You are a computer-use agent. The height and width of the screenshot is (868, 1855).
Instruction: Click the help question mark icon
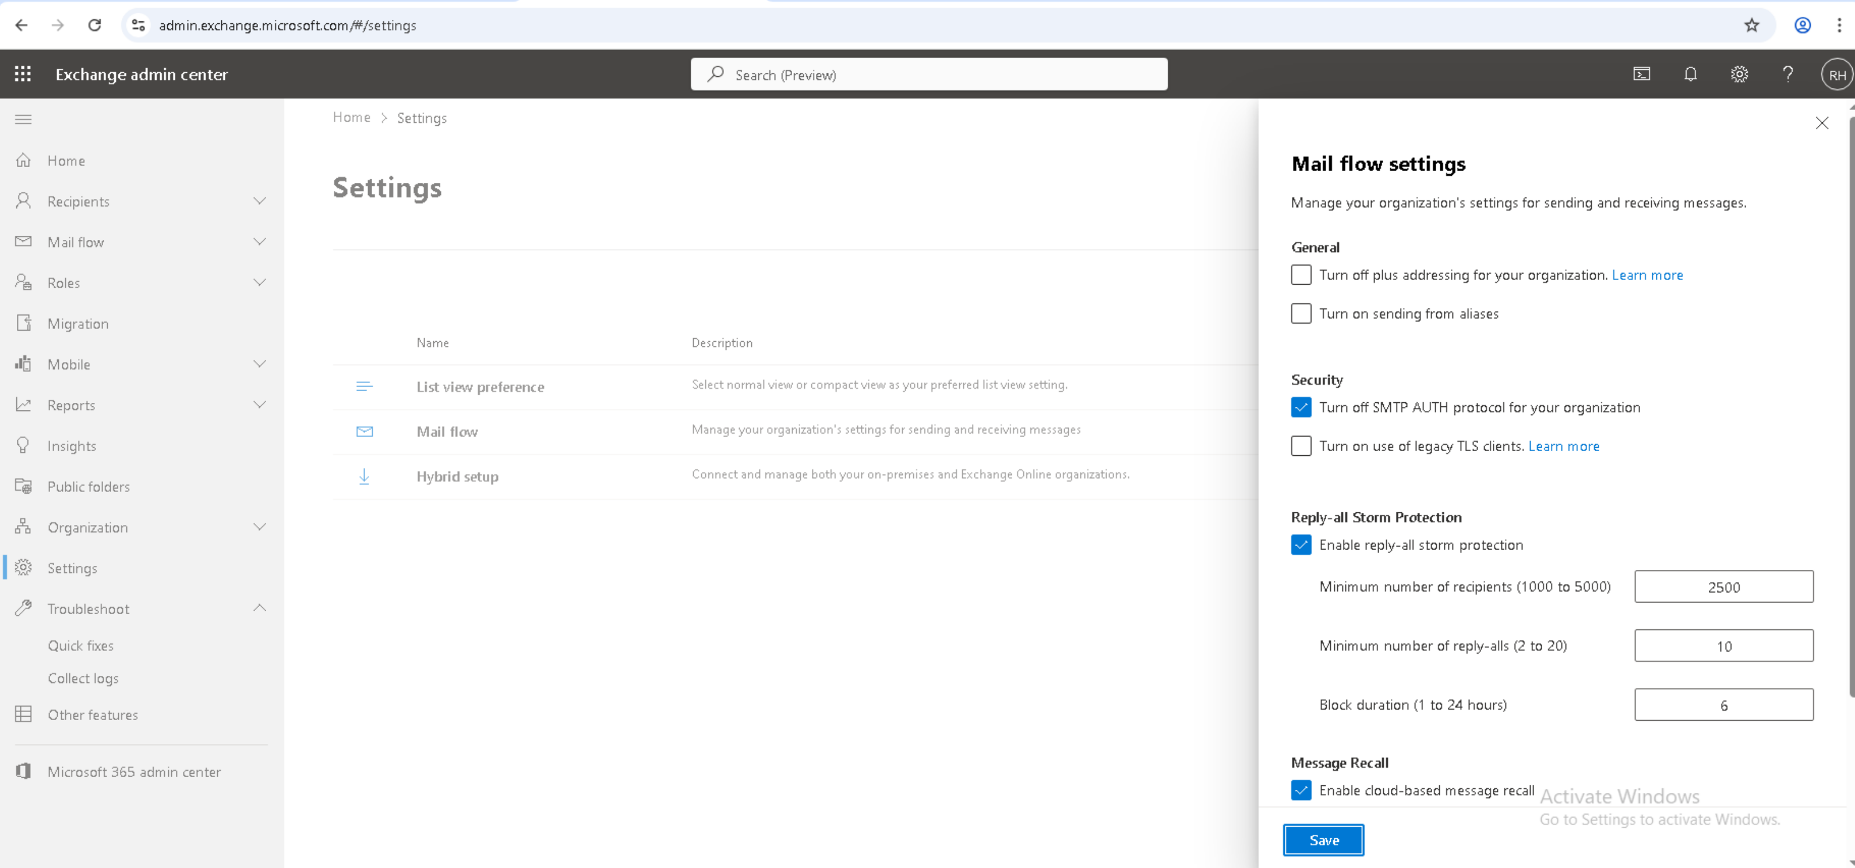coord(1787,74)
